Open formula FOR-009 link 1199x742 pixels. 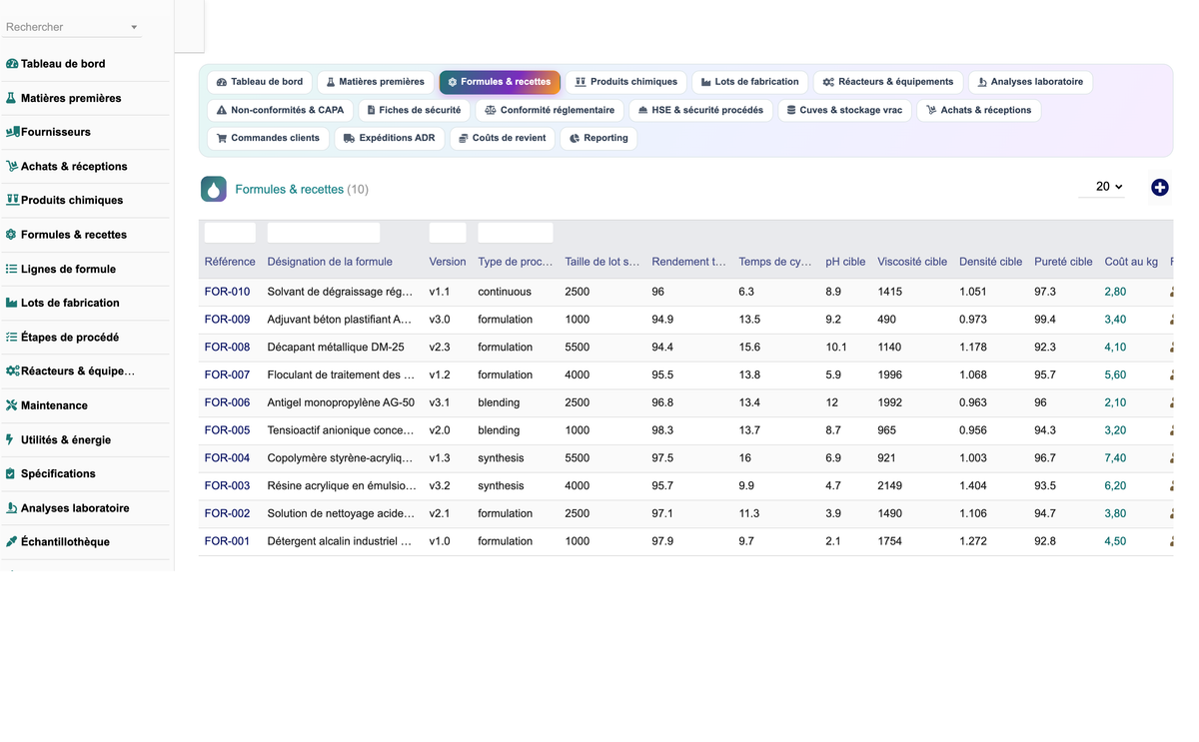point(227,320)
